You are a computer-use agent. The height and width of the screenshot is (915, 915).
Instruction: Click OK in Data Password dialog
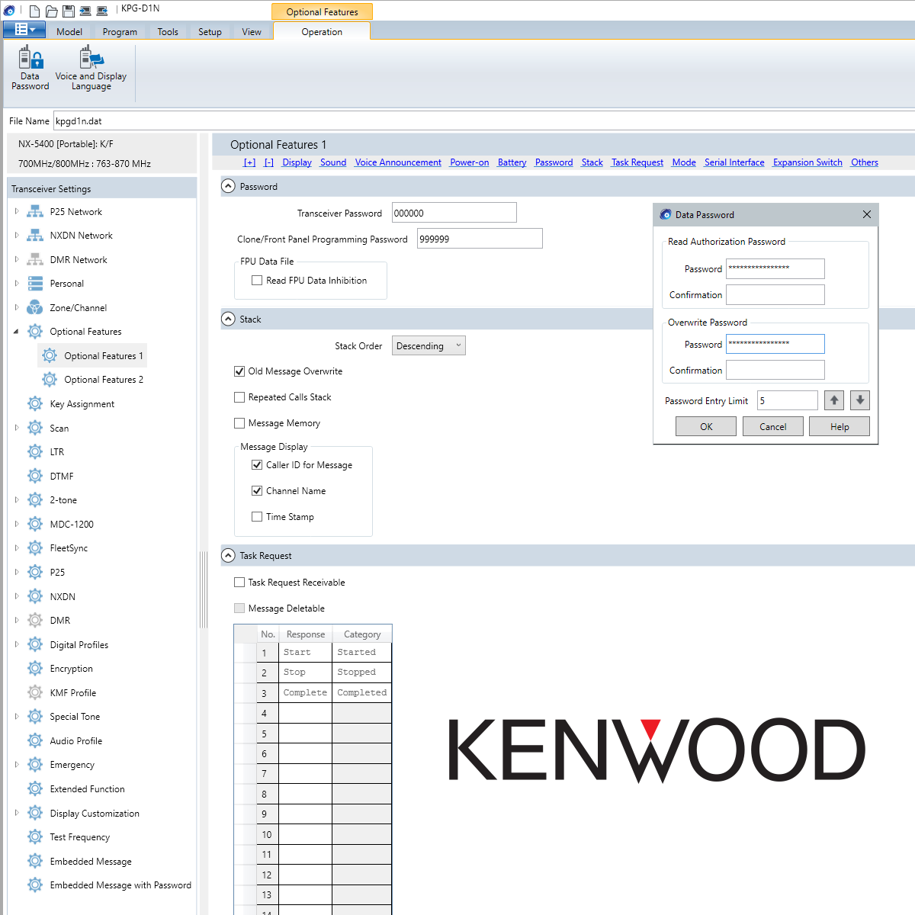[706, 427]
